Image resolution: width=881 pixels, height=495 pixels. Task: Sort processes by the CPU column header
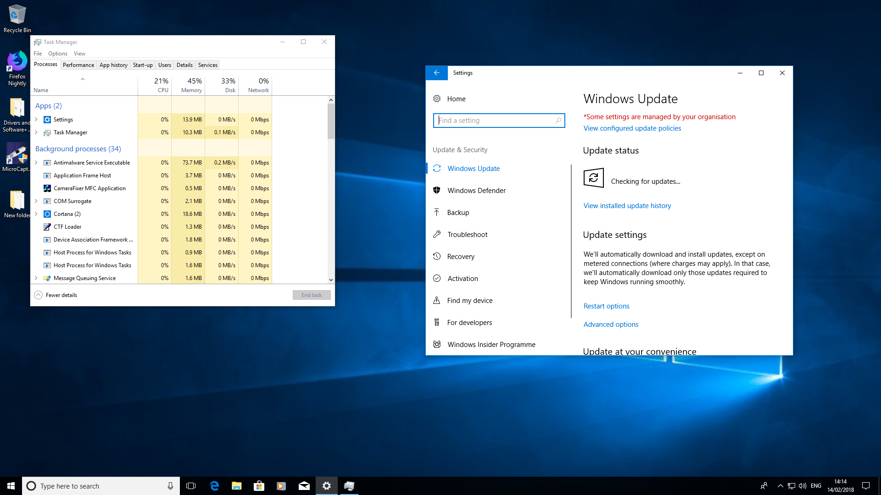155,85
